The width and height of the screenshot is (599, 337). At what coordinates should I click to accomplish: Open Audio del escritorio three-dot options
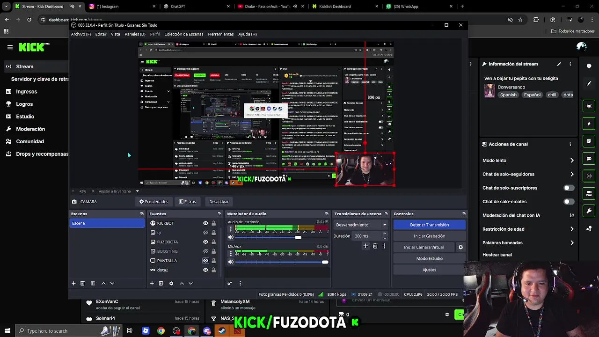231,229
